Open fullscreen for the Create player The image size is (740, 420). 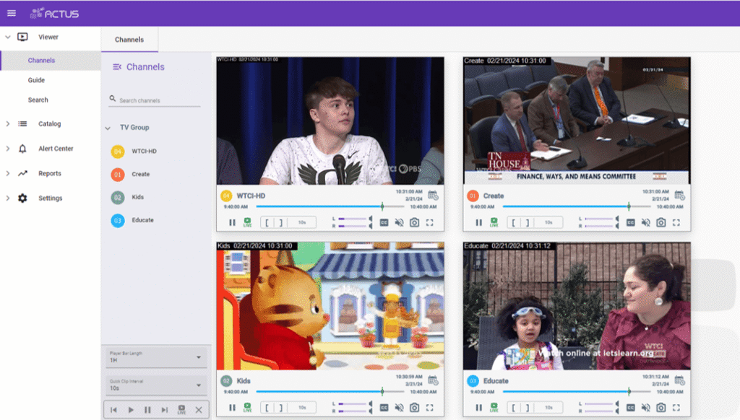point(676,222)
